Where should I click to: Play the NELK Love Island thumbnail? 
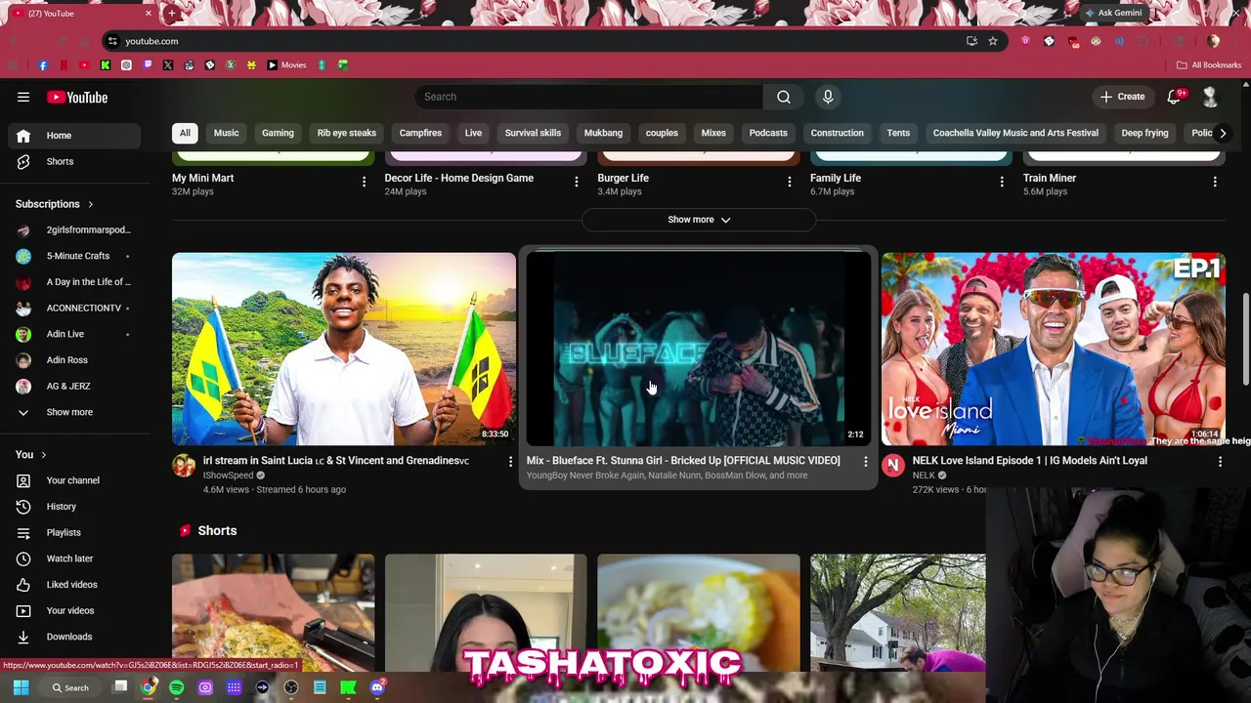pos(1053,349)
